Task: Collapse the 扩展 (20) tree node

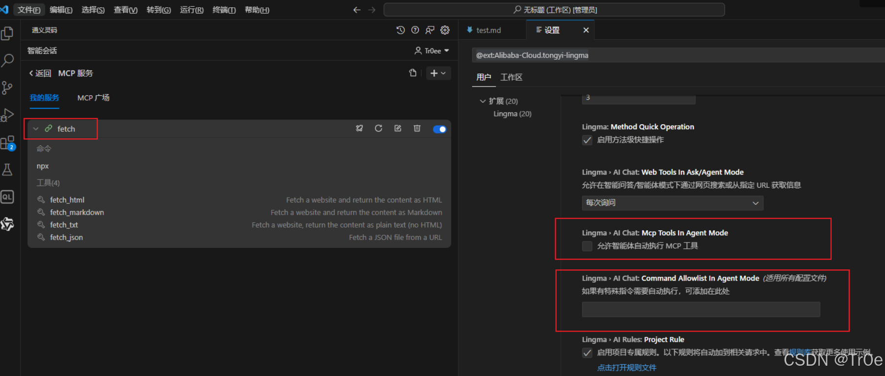Action: (483, 101)
